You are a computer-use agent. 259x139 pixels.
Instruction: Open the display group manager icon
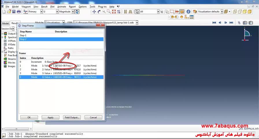[x=192, y=17]
